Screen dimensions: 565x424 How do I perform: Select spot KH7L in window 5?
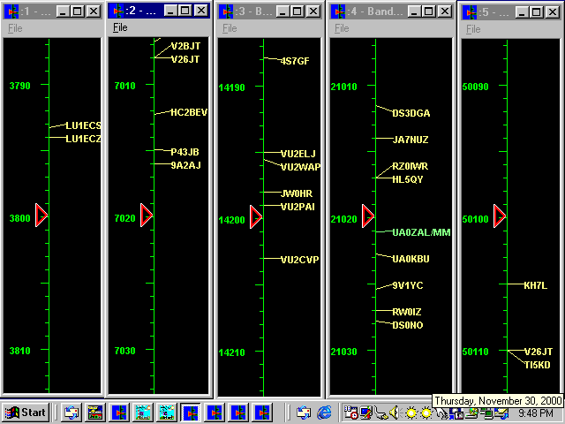[536, 285]
